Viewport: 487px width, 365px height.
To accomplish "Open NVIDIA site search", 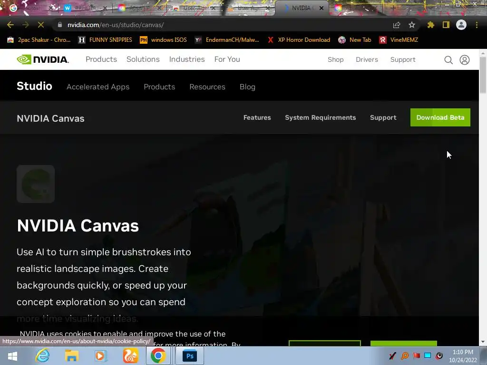I will [448, 60].
